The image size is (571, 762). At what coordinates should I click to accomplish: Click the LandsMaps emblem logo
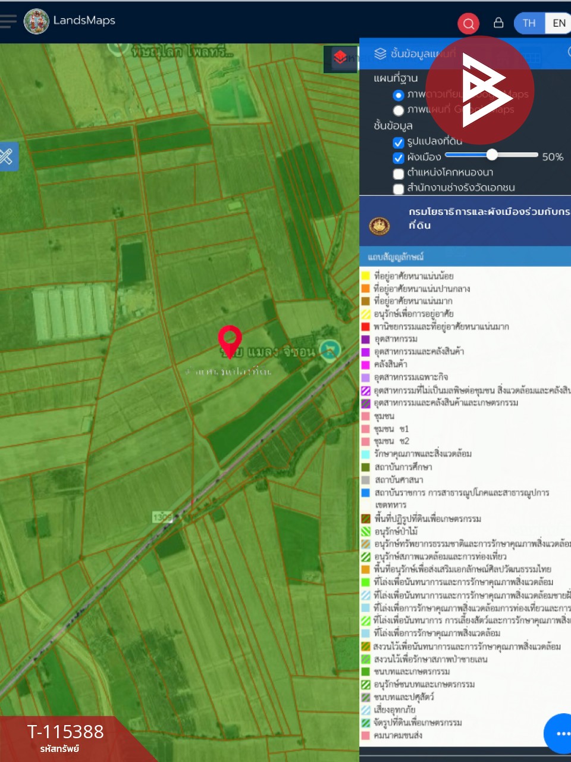(36, 21)
